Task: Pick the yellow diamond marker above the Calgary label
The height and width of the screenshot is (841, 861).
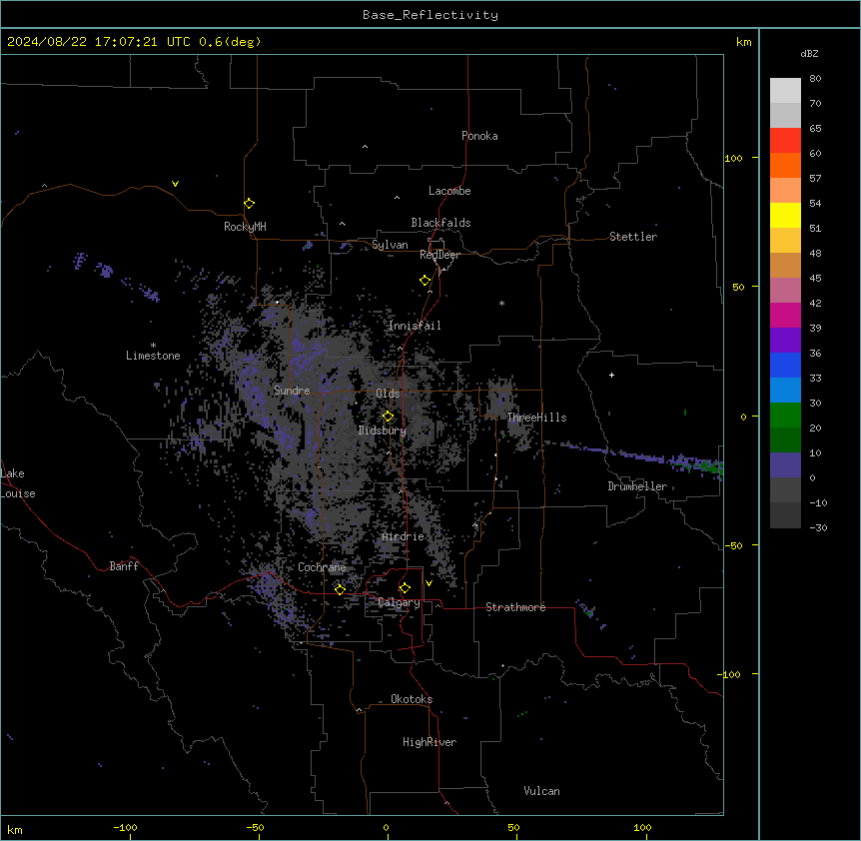Action: pyautogui.click(x=405, y=588)
